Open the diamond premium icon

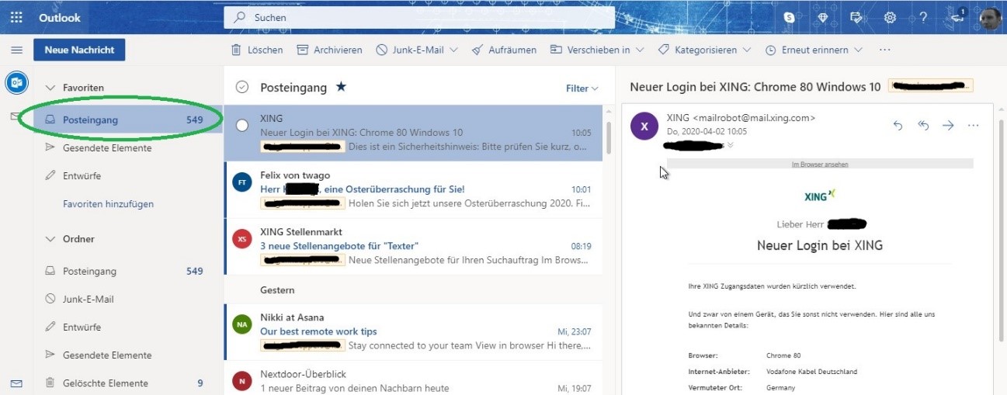tap(823, 17)
